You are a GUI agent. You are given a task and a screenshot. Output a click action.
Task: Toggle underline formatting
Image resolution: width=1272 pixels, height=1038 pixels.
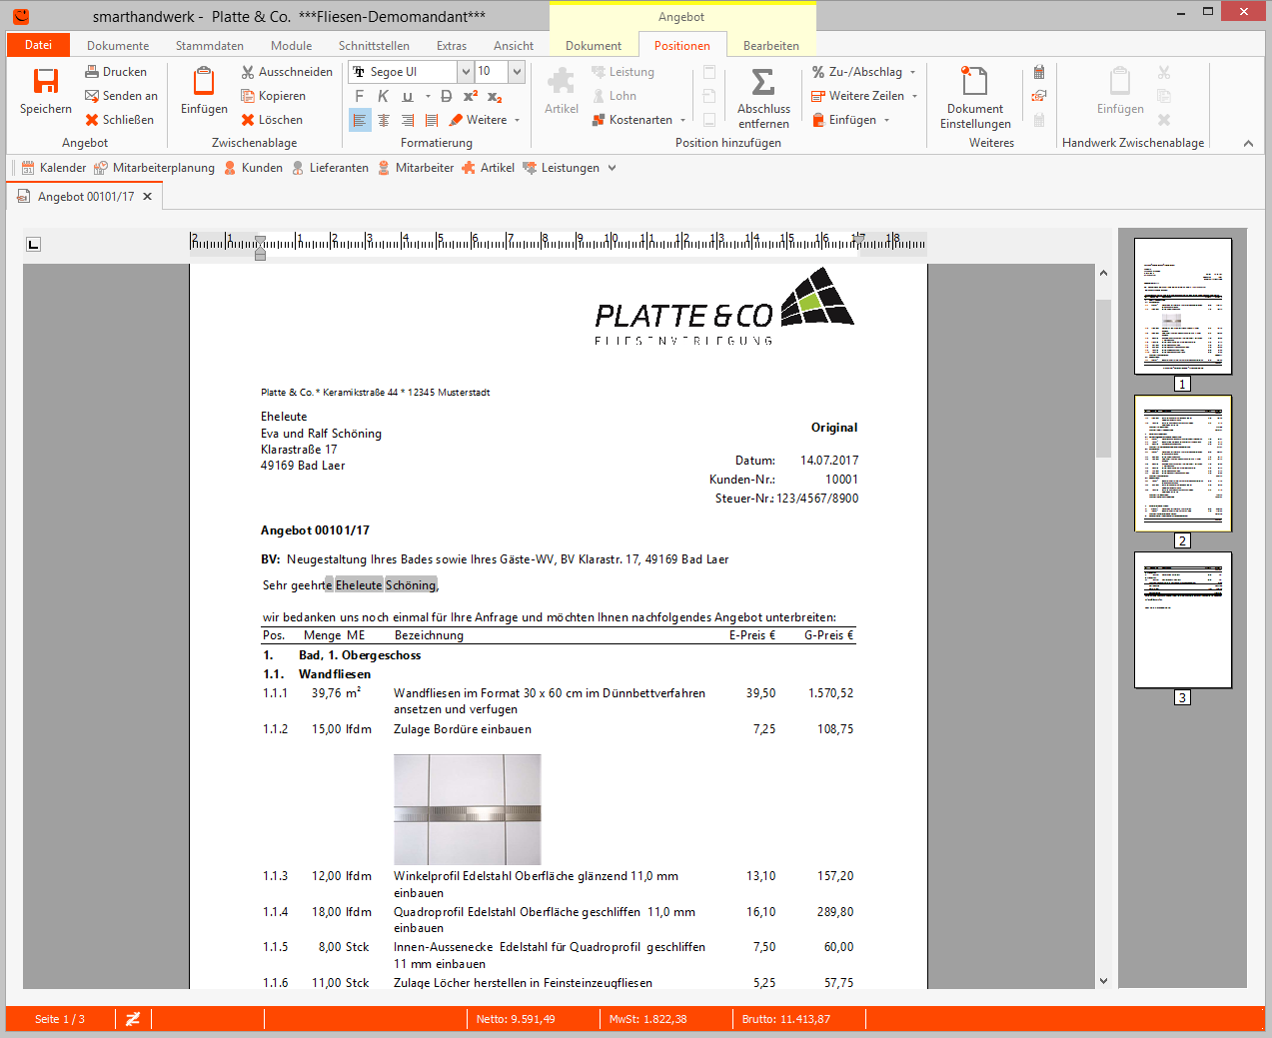click(408, 96)
